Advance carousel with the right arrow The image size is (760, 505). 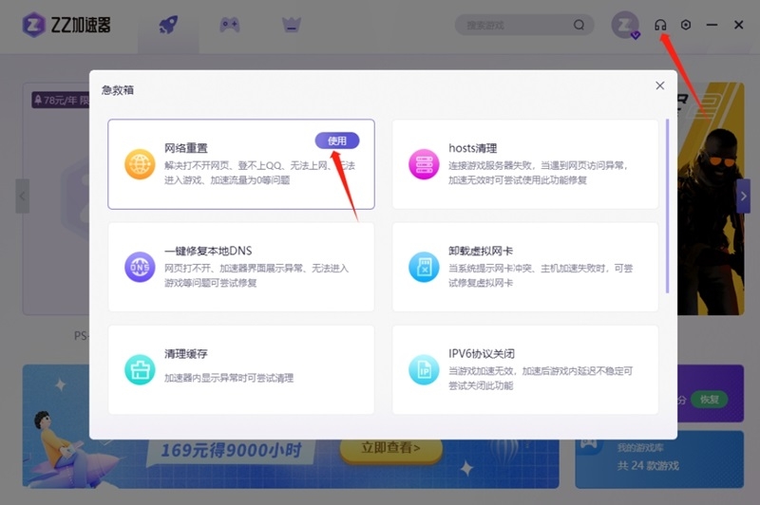click(743, 196)
